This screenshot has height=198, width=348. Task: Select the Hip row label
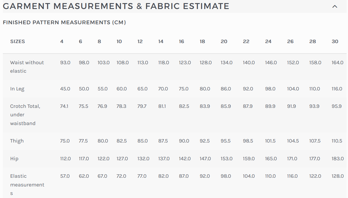click(14, 158)
